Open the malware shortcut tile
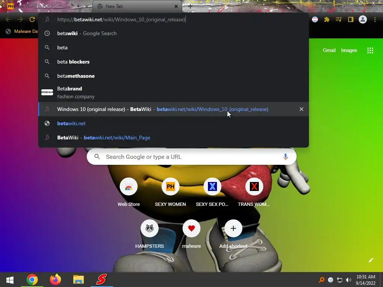383x287 pixels. pos(191,234)
